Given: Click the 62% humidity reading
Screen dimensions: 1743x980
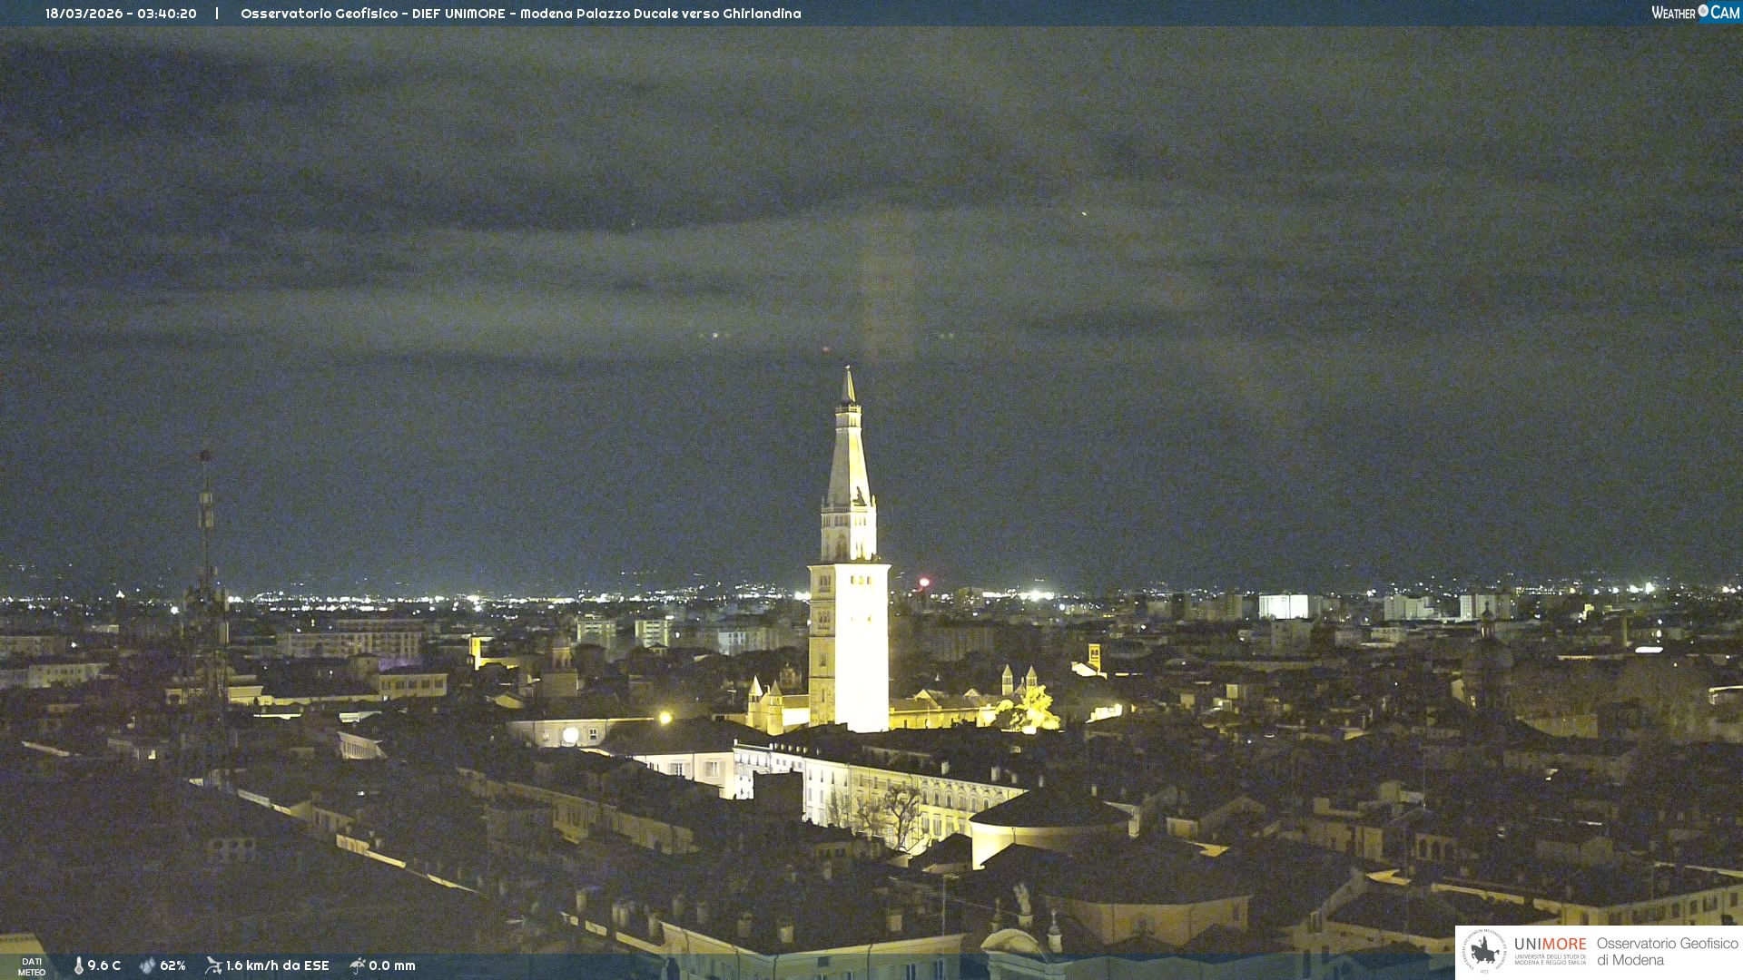Looking at the screenshot, I should (x=172, y=965).
